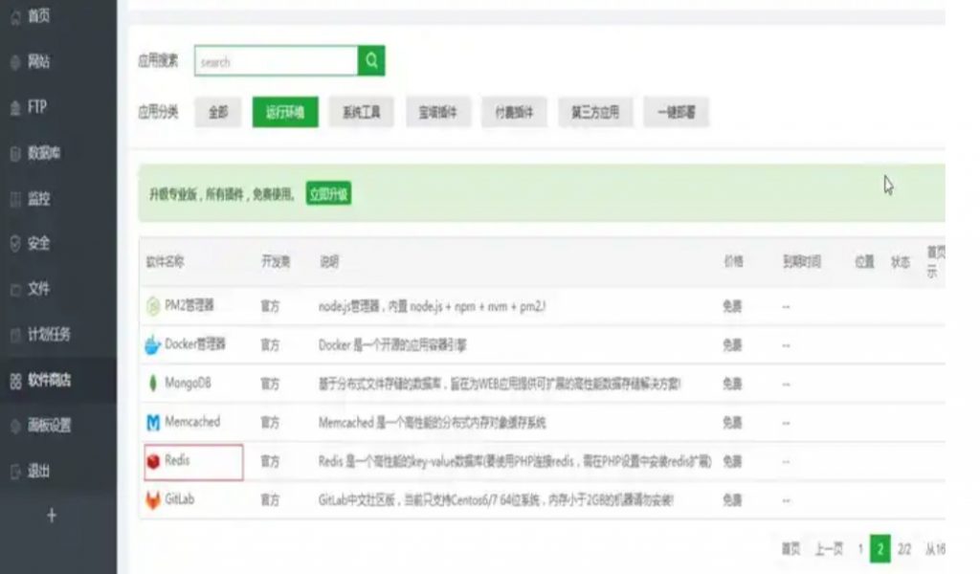
Task: Click the Redis software name
Action: (x=177, y=460)
